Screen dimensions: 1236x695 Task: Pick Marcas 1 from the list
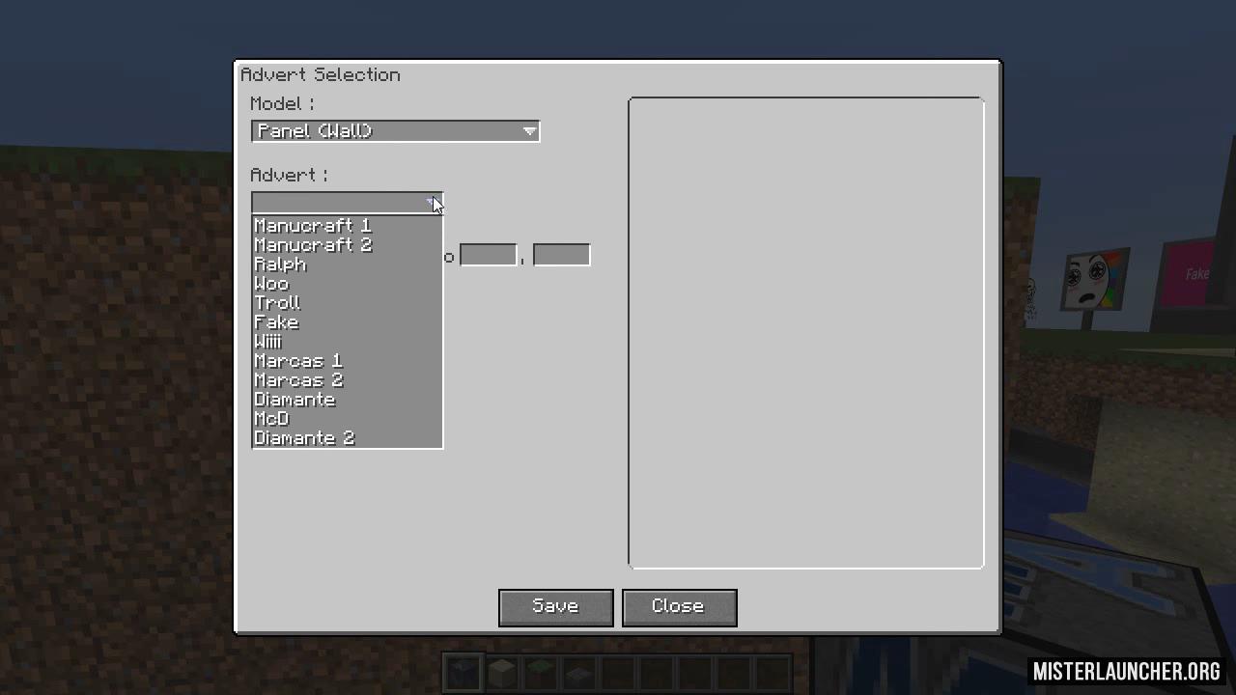coord(347,361)
